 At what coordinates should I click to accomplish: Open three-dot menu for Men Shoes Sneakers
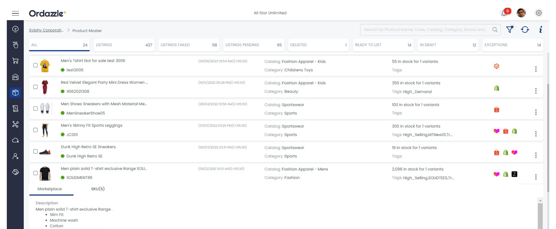point(536,112)
